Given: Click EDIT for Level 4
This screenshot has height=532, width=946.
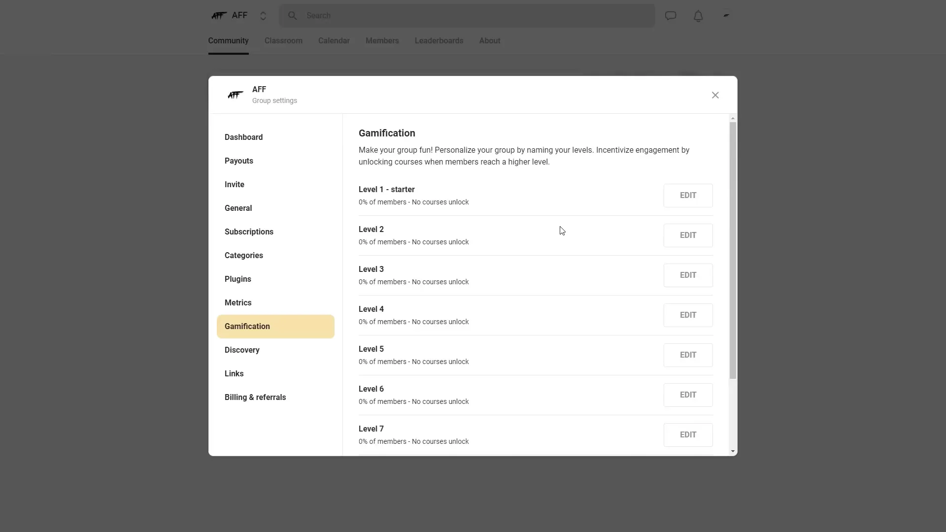Looking at the screenshot, I should coord(688,315).
